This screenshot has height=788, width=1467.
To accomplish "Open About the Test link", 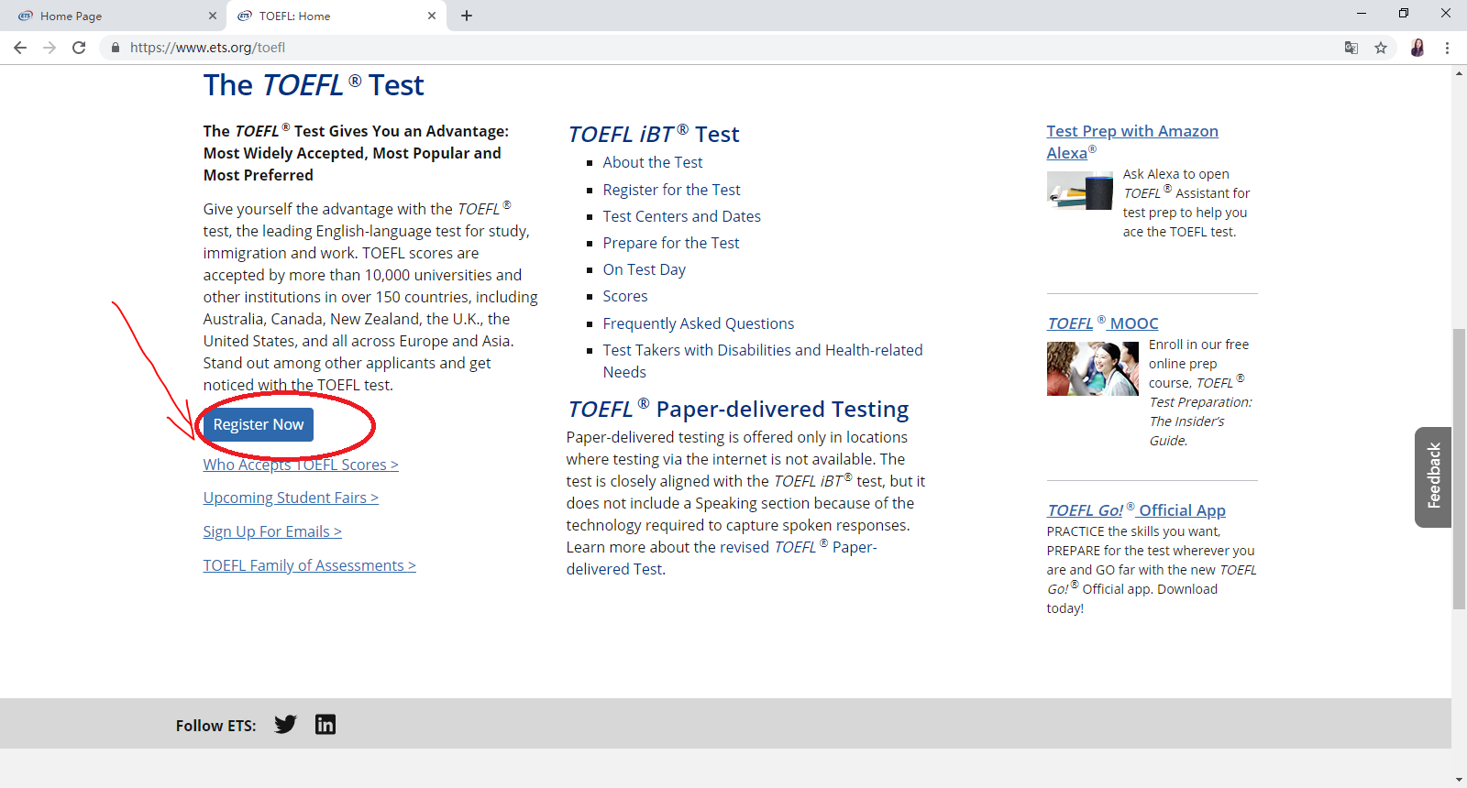I will pyautogui.click(x=653, y=162).
